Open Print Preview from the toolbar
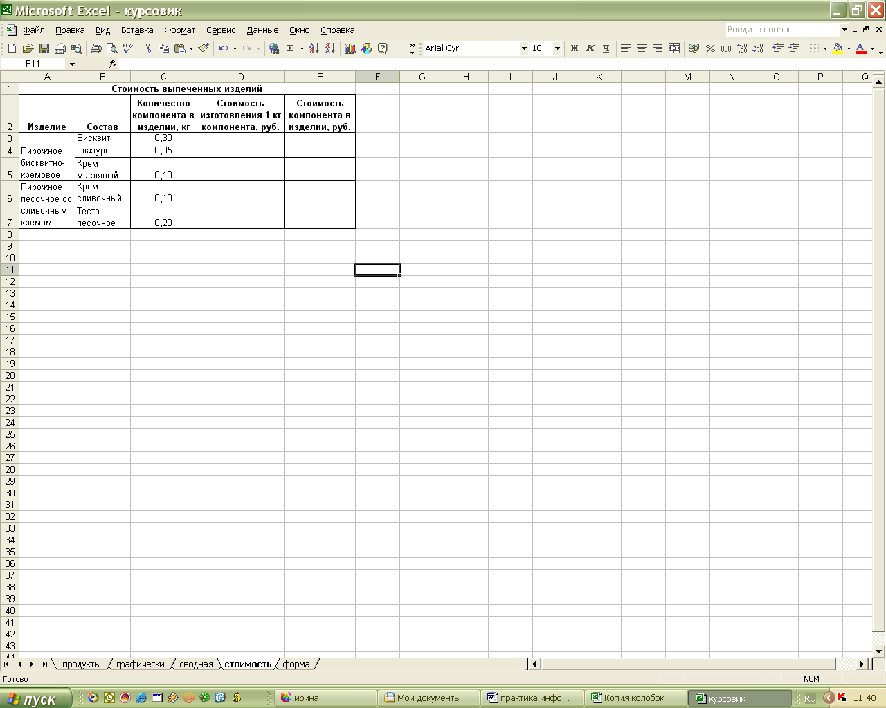Screen dimensions: 886x708 click(x=112, y=48)
